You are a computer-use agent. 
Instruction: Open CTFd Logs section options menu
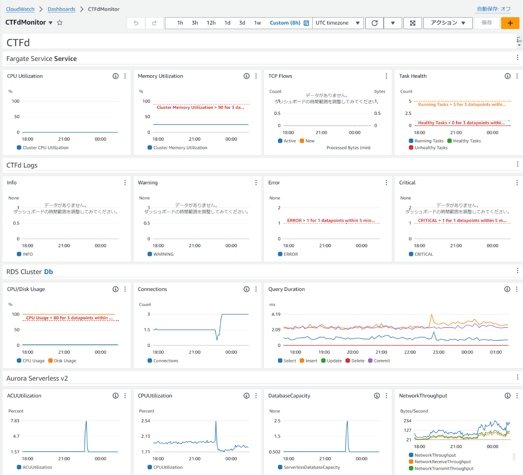pos(517,164)
